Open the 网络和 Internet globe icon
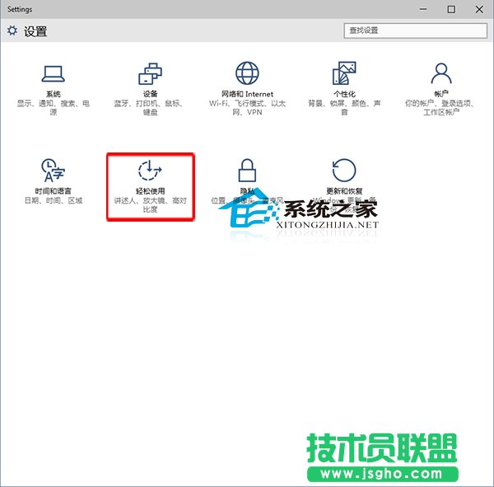 point(247,73)
